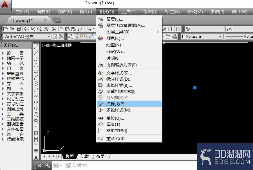
Task: Select the Arc tool
Action: 36,77
